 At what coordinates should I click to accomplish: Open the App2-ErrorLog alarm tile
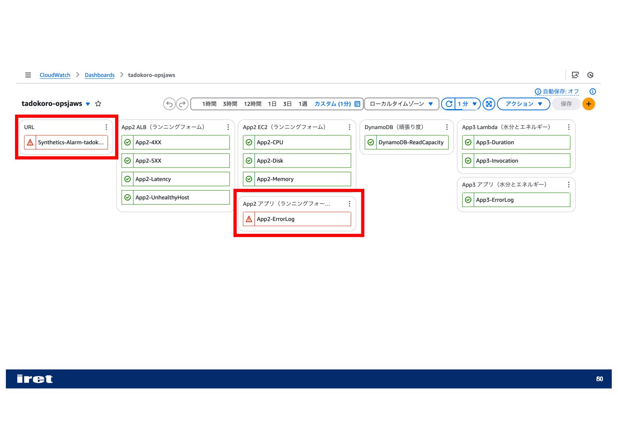pyautogui.click(x=297, y=219)
